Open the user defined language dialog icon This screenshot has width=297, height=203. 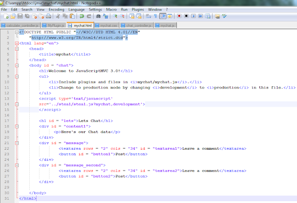point(170,16)
